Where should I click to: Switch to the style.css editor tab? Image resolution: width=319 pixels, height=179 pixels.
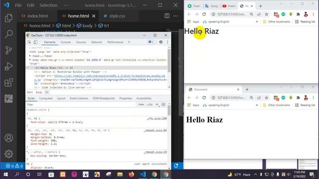[x=115, y=16]
